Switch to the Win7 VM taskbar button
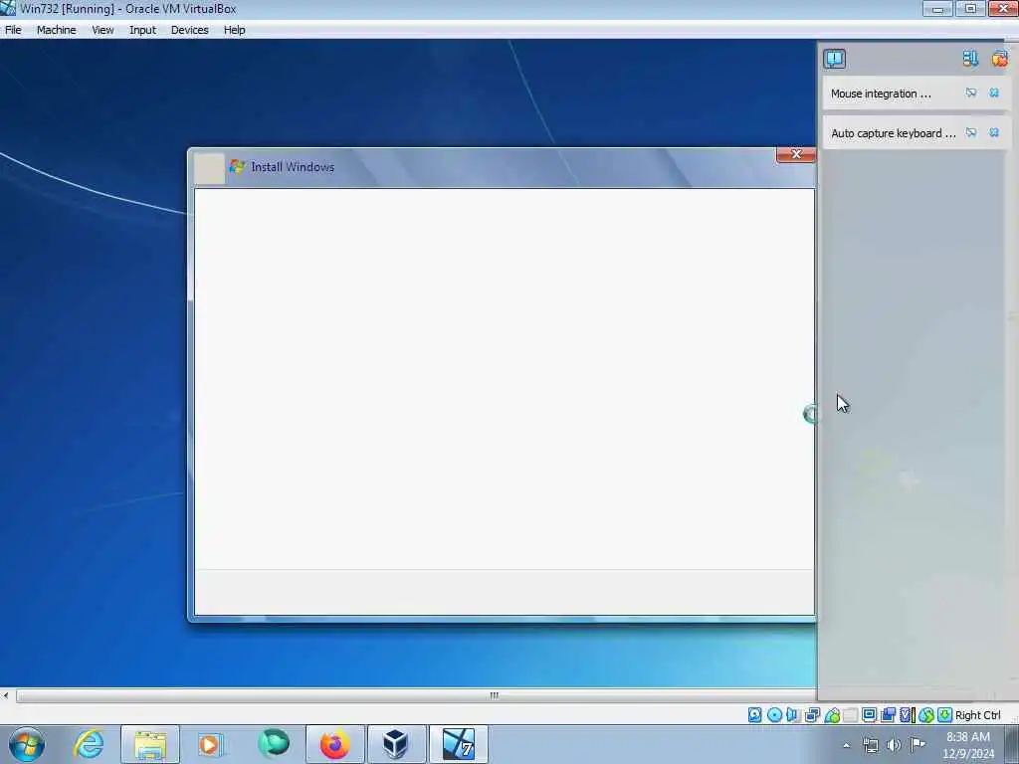 (x=458, y=744)
